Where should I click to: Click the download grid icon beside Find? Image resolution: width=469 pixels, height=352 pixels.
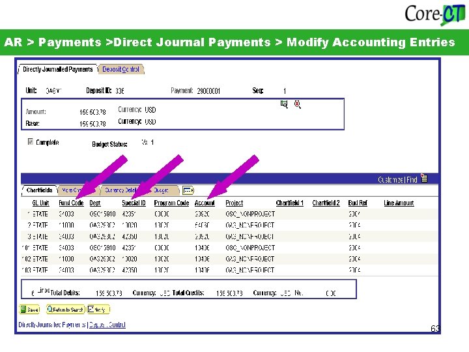click(424, 179)
